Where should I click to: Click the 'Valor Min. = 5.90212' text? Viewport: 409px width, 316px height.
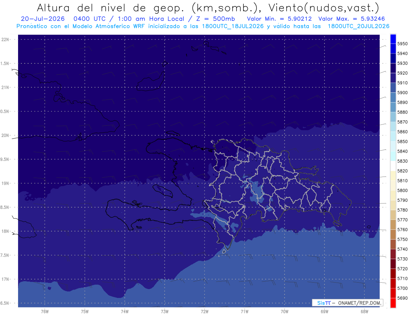280,19
